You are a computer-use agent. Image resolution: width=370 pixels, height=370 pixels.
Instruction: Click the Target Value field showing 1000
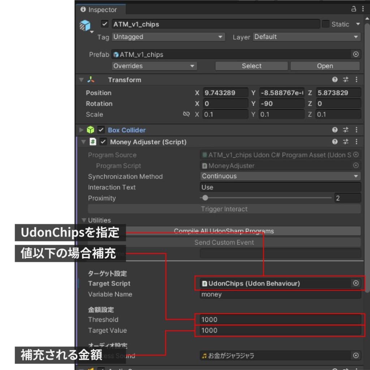click(x=280, y=330)
